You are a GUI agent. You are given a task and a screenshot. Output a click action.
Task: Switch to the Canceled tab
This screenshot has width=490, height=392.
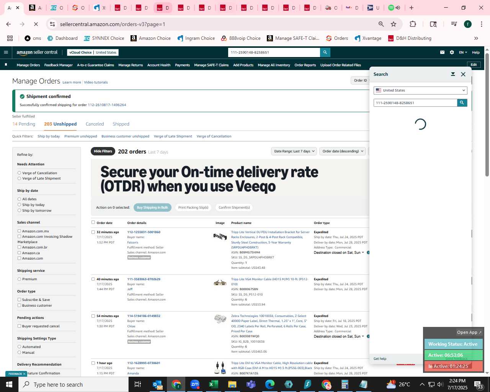pyautogui.click(x=95, y=124)
